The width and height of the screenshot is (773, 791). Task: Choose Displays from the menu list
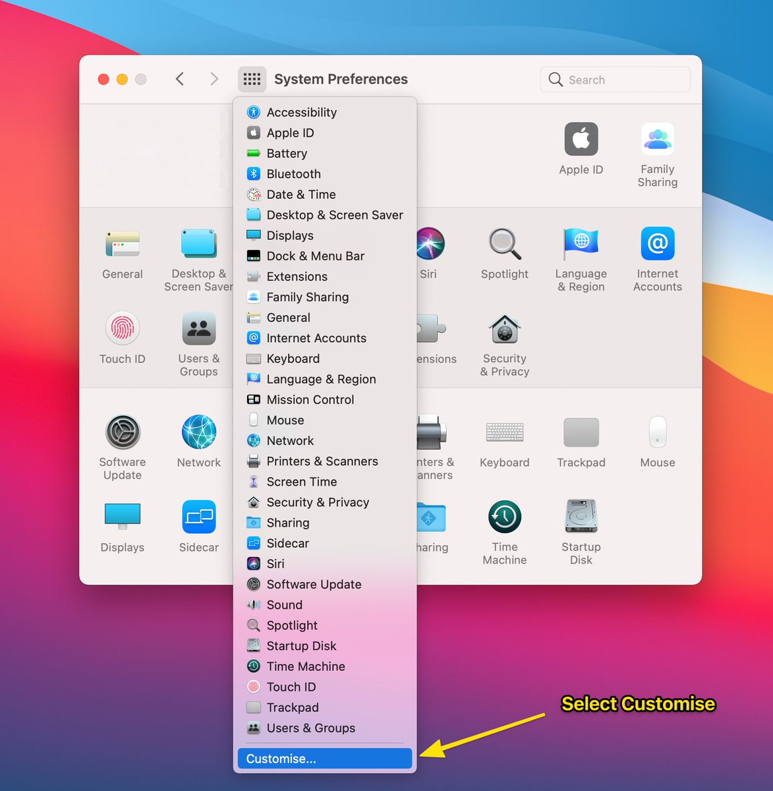(x=325, y=235)
